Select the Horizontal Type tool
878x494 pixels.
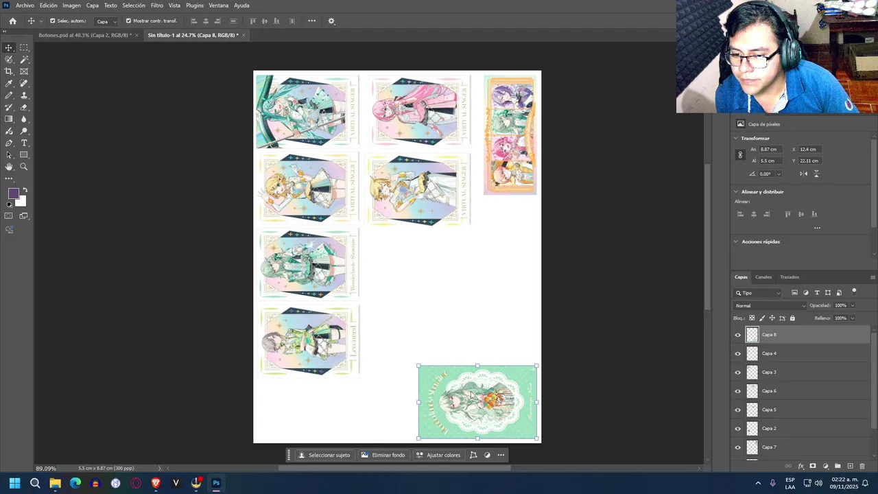[x=24, y=143]
